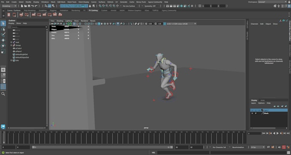
Task: Go to start of playback range
Action: (264, 133)
